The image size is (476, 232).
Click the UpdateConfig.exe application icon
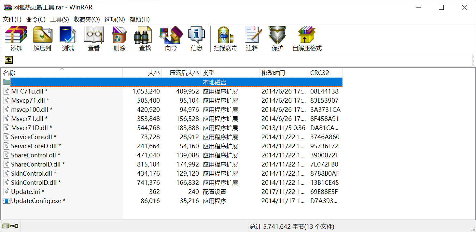(x=7, y=201)
